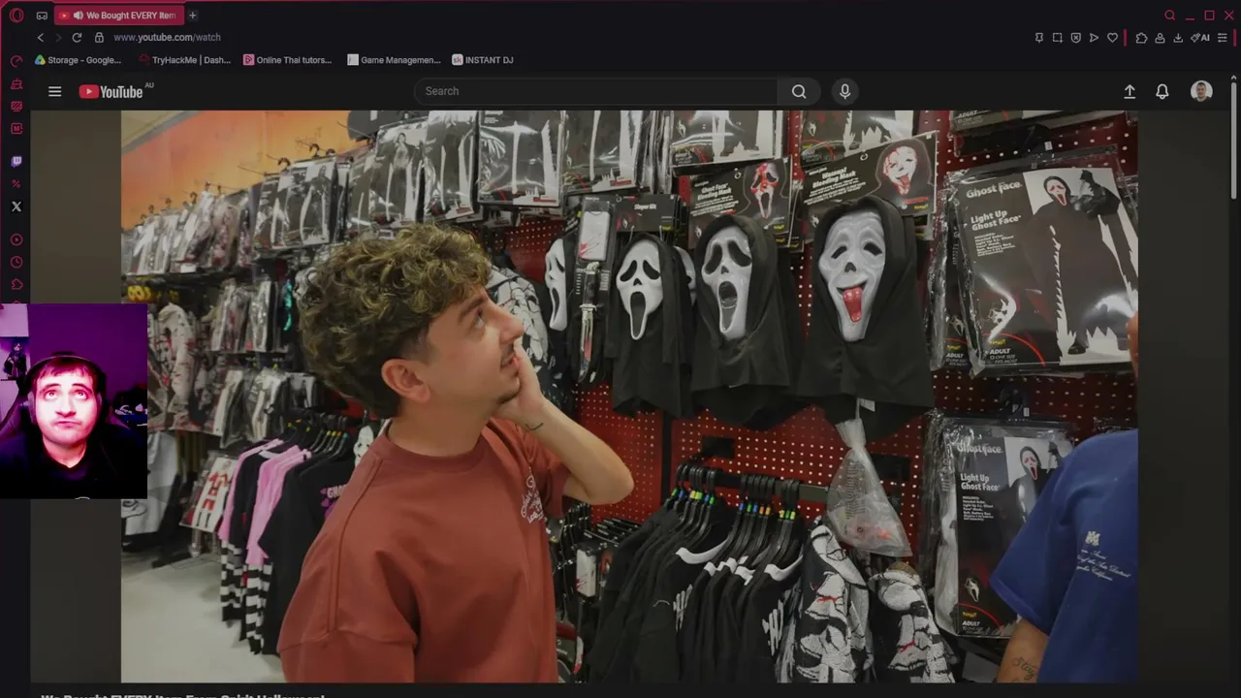Open the send-arrow icon in address bar
The image size is (1241, 698).
click(1095, 38)
